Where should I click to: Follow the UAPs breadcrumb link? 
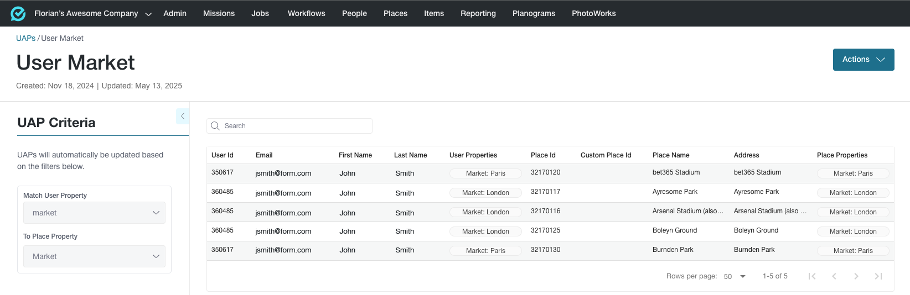click(25, 38)
